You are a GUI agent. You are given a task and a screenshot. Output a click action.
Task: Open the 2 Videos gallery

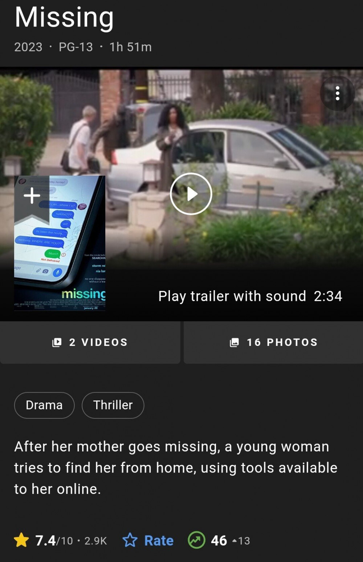coord(90,342)
